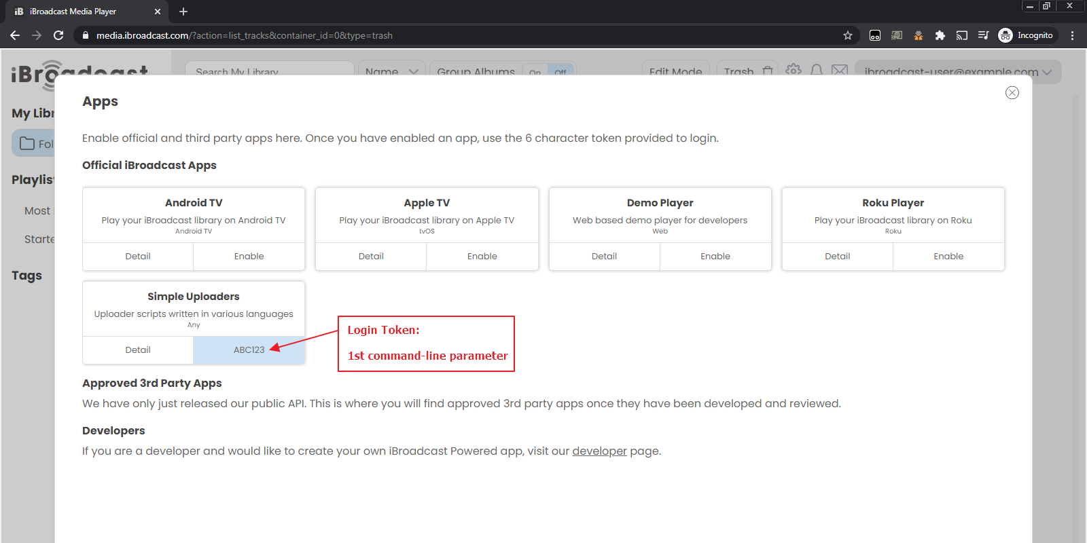Click the Search My Library field
Screen dimensions: 1087x543
(270, 71)
